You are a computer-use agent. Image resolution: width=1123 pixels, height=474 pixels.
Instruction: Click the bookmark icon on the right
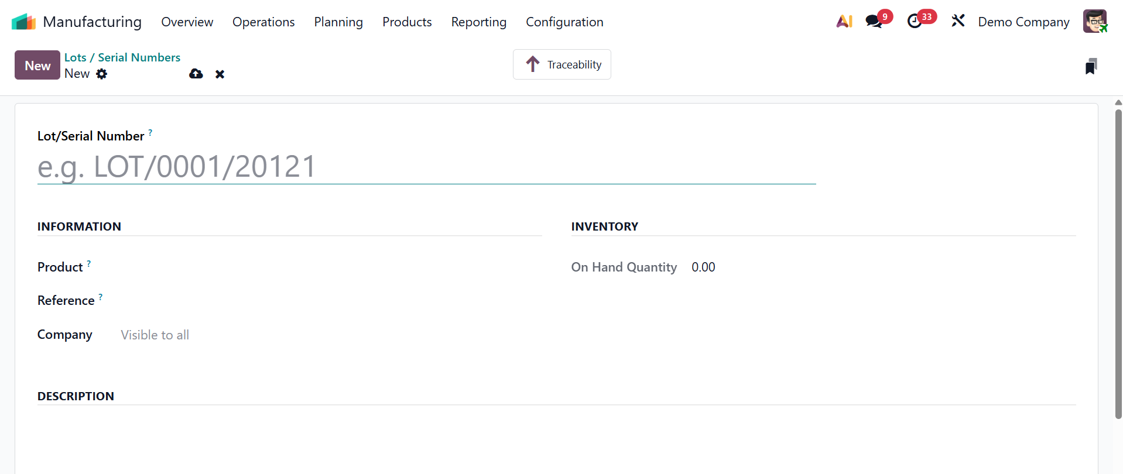[1091, 67]
